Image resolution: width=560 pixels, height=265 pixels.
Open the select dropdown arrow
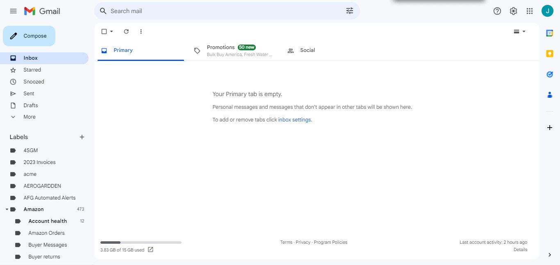(x=112, y=31)
